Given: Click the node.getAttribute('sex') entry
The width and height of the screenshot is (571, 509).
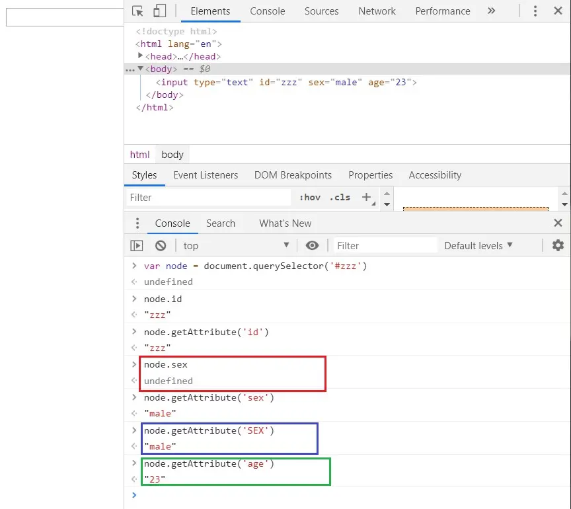Looking at the screenshot, I should (x=209, y=397).
